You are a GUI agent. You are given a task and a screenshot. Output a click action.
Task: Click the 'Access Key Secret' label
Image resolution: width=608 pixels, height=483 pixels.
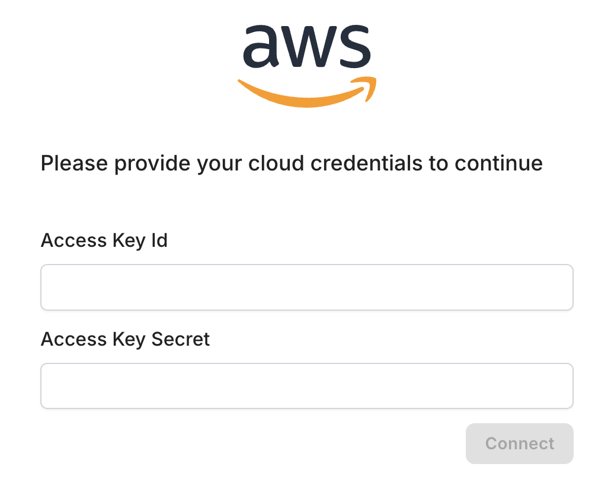click(125, 339)
